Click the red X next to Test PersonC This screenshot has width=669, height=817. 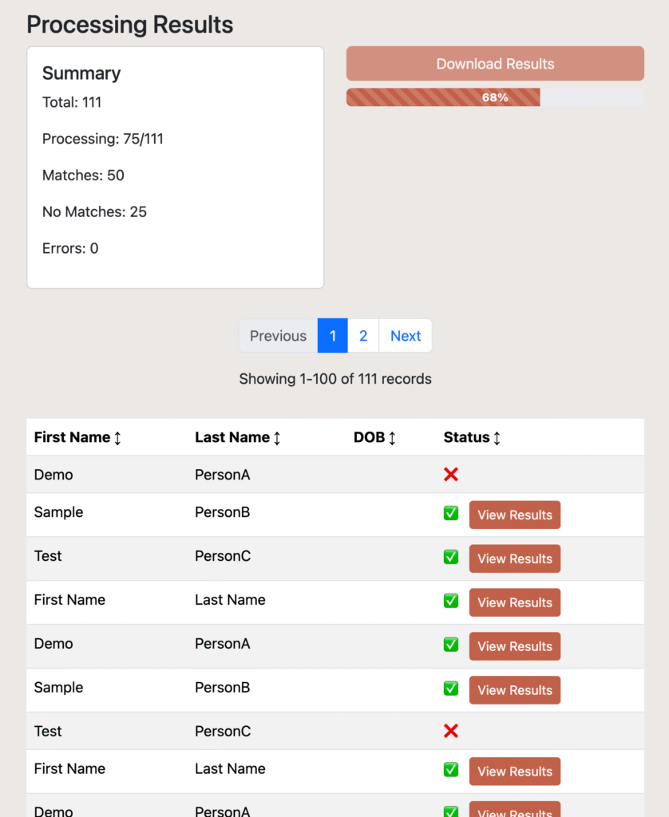[451, 731]
